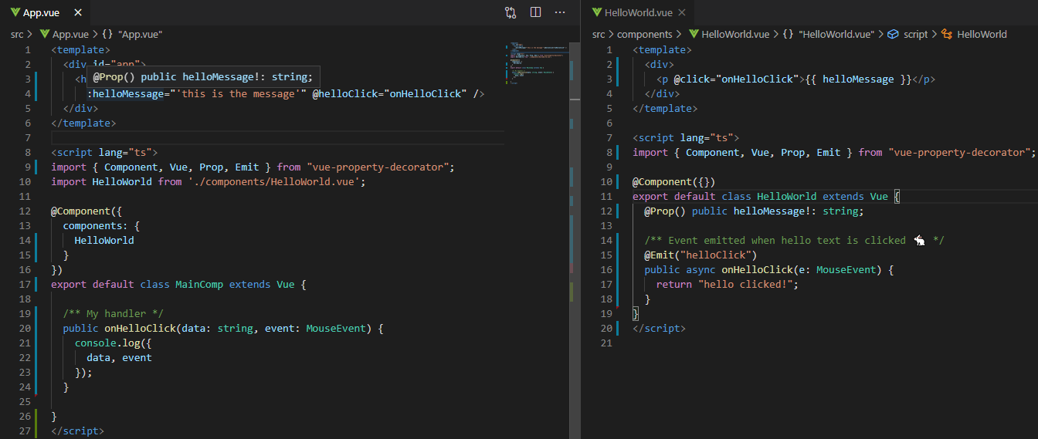Click <div id="app"> tag in App.vue
The height and width of the screenshot is (439, 1038).
coord(104,64)
